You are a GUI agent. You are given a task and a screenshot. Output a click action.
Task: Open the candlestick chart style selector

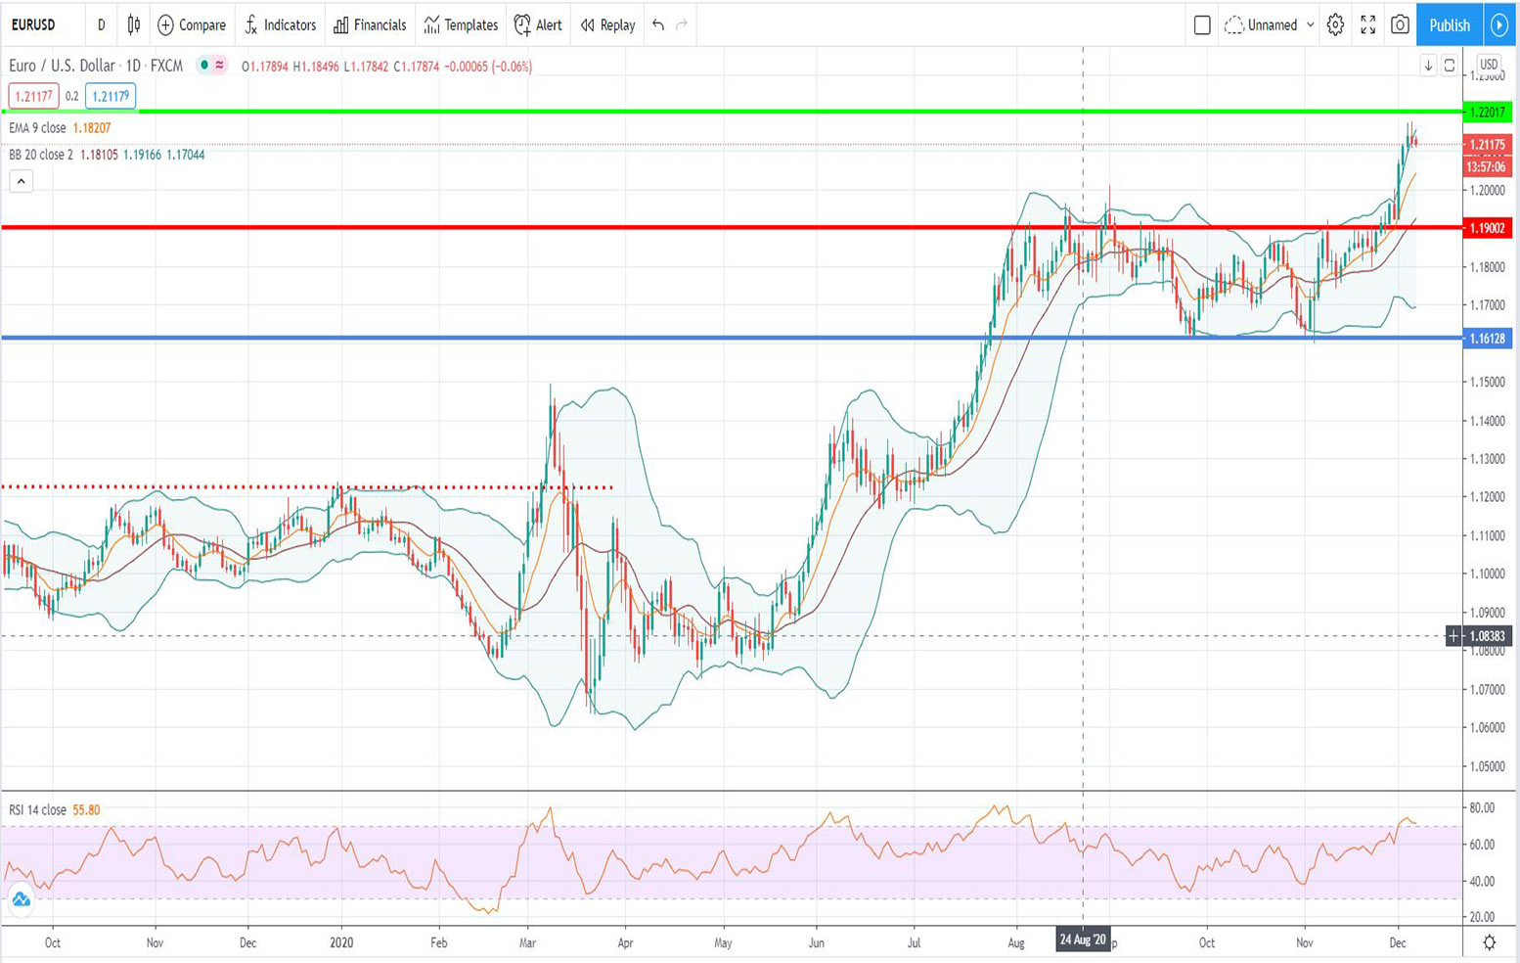click(134, 25)
